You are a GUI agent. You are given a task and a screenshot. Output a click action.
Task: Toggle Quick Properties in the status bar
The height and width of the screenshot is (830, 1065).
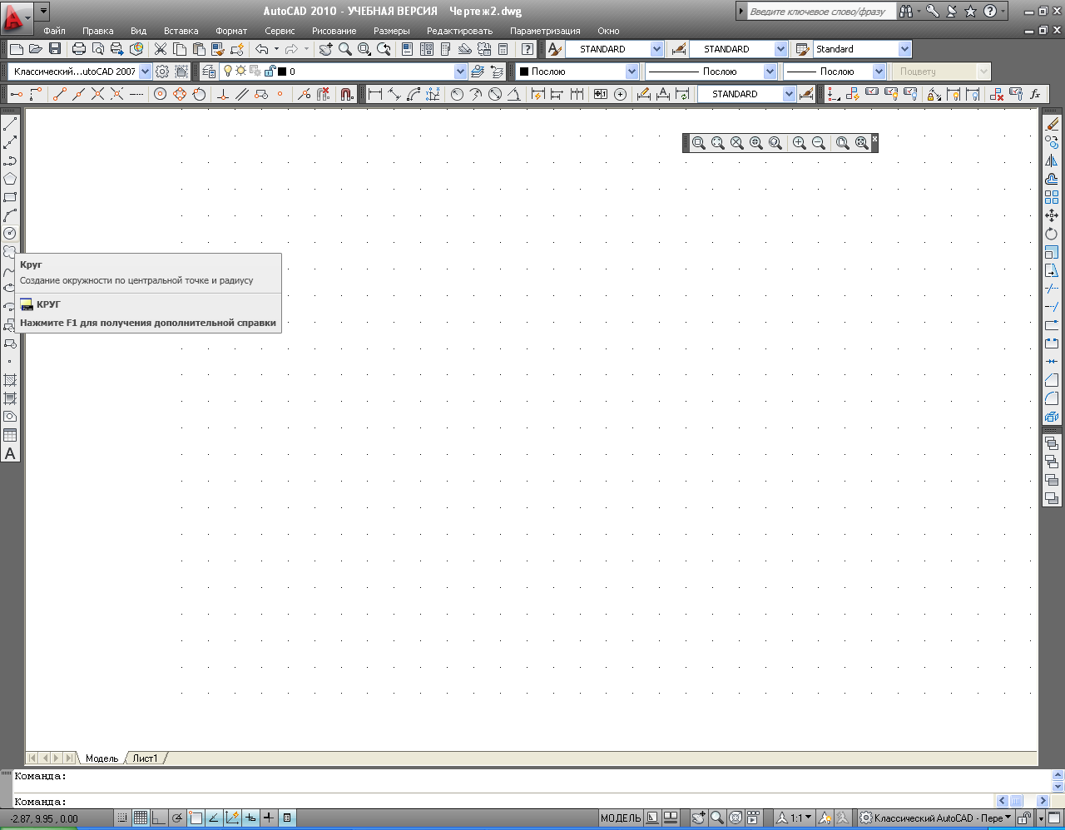click(x=287, y=818)
